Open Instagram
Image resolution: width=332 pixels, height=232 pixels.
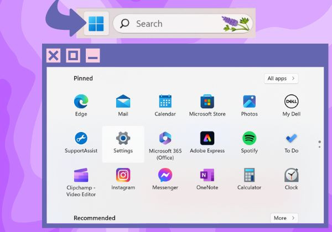(123, 179)
